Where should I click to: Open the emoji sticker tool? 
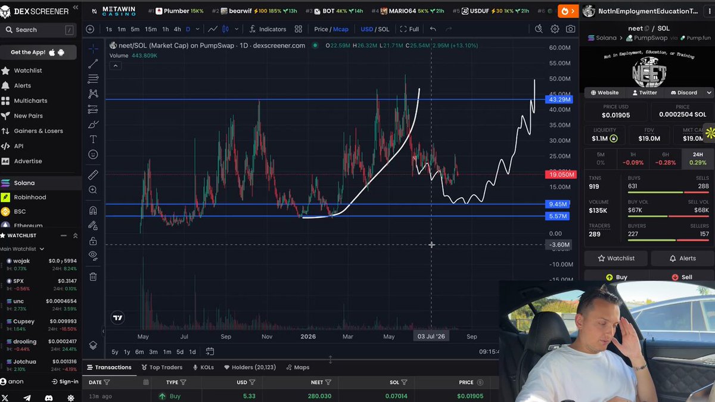93,154
